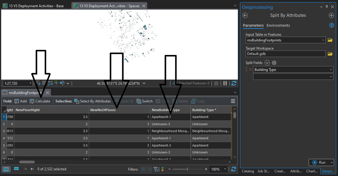This screenshot has width=338, height=176.
Task: Remove the Building Type split field
Action: (x=250, y=70)
